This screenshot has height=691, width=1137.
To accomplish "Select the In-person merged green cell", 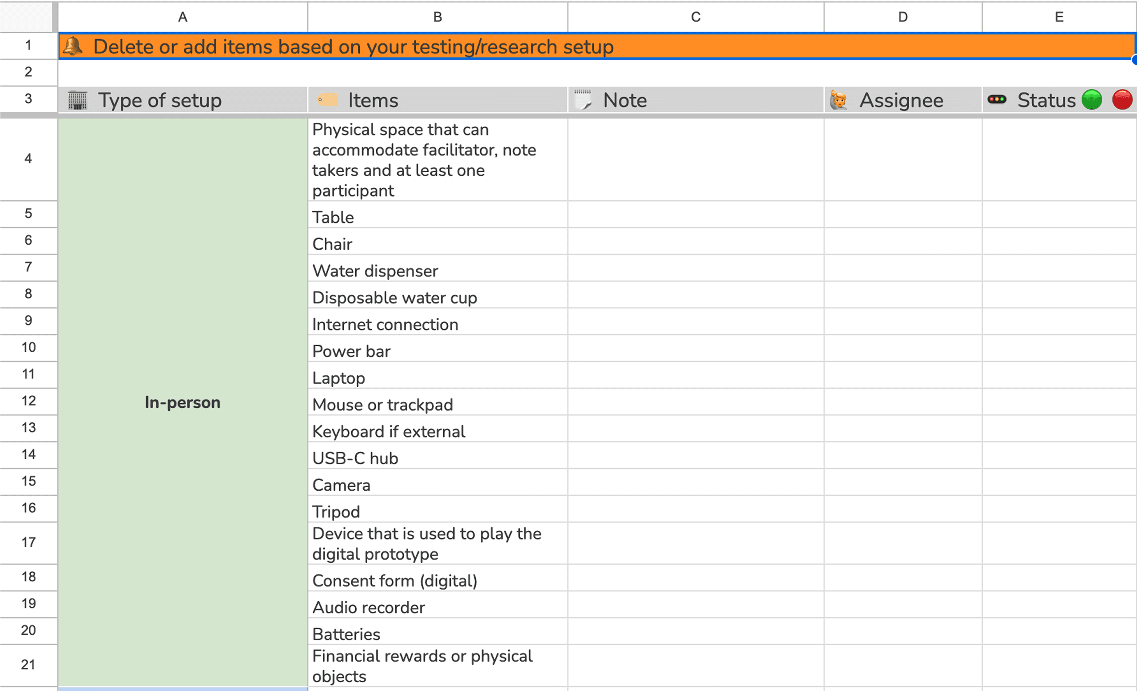I will 182,402.
